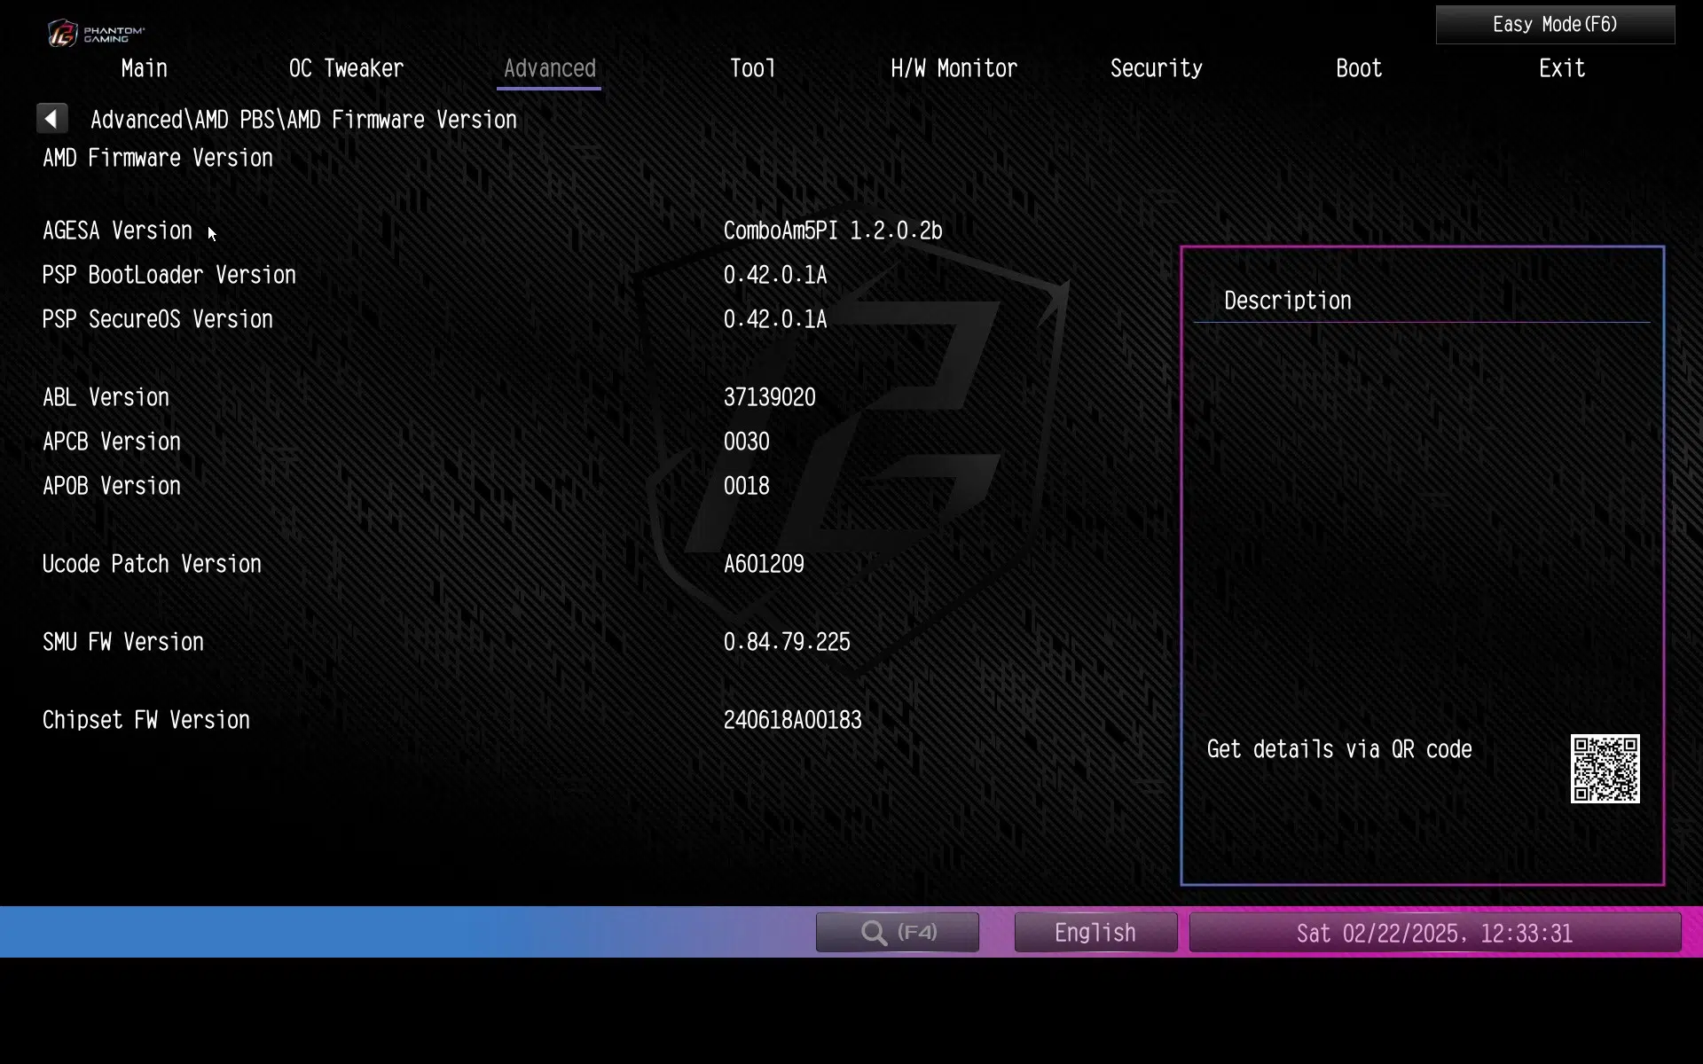The width and height of the screenshot is (1703, 1064).
Task: Click the ComboAm5PI 1.2.0.2b value
Action: (833, 231)
